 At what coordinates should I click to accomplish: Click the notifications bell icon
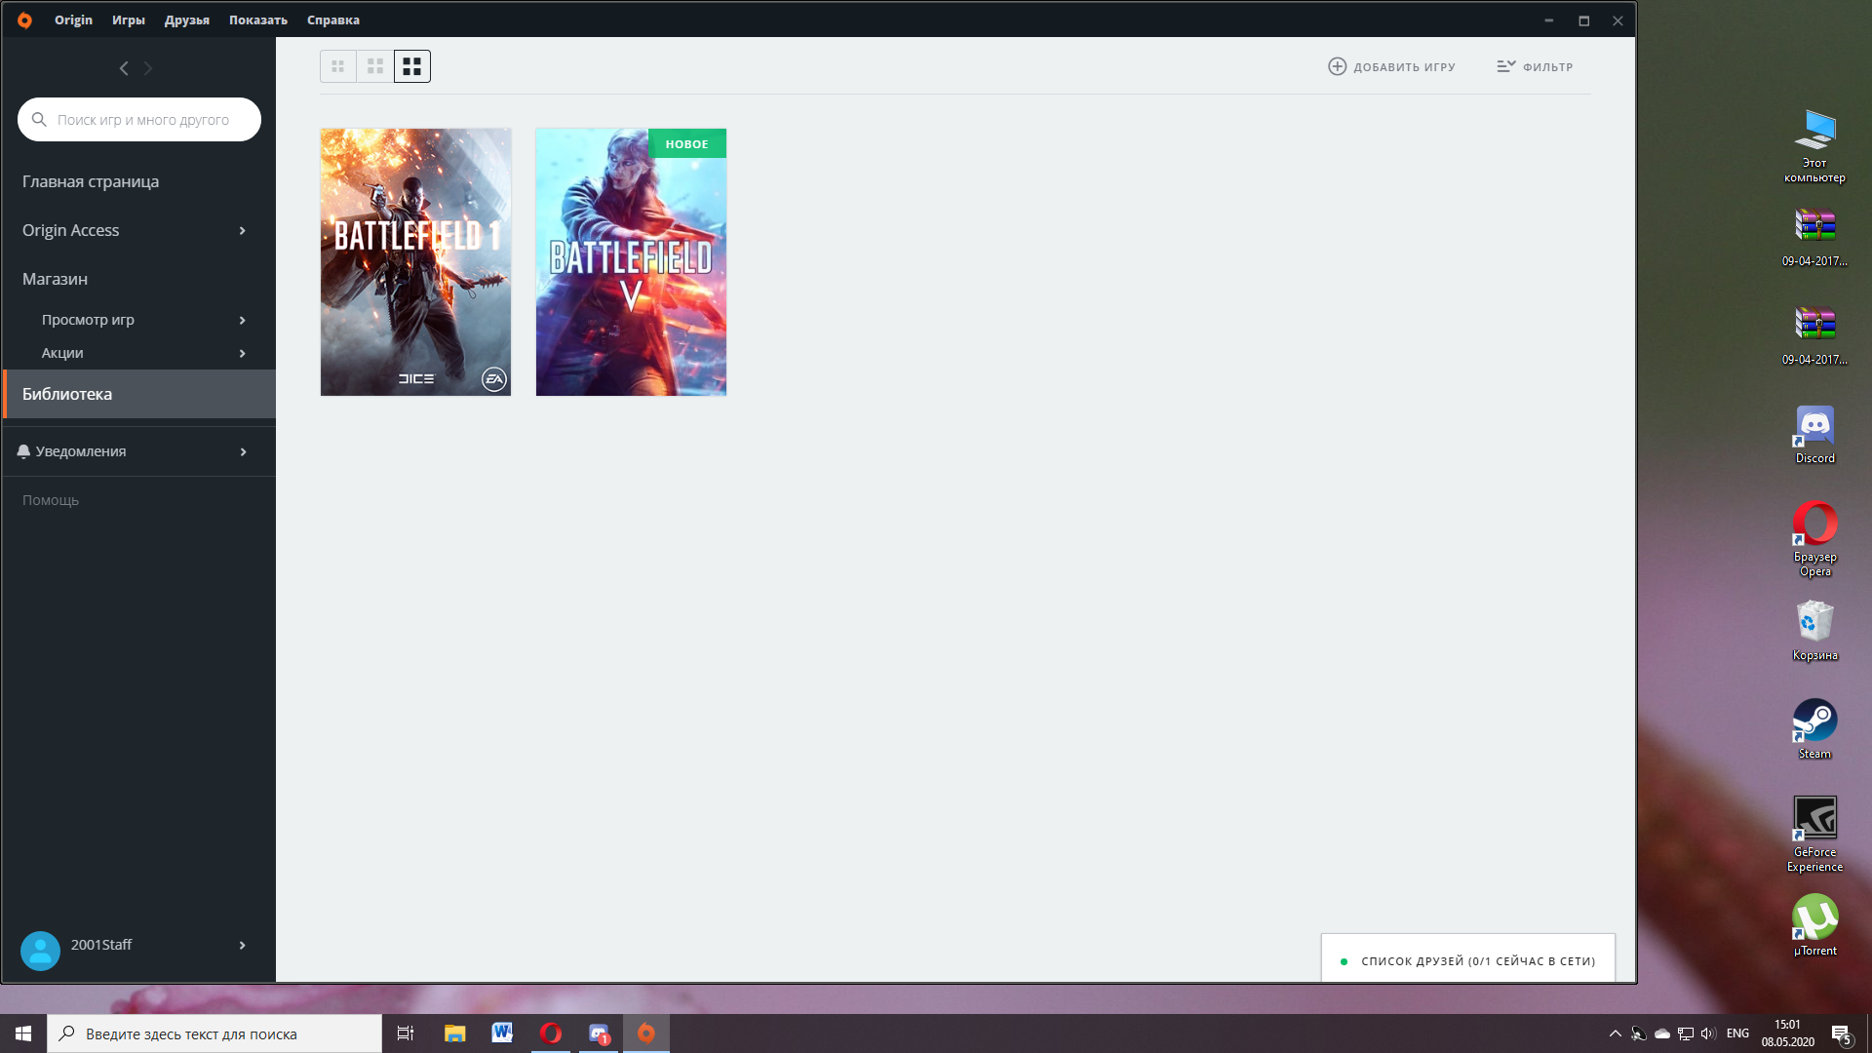click(23, 451)
